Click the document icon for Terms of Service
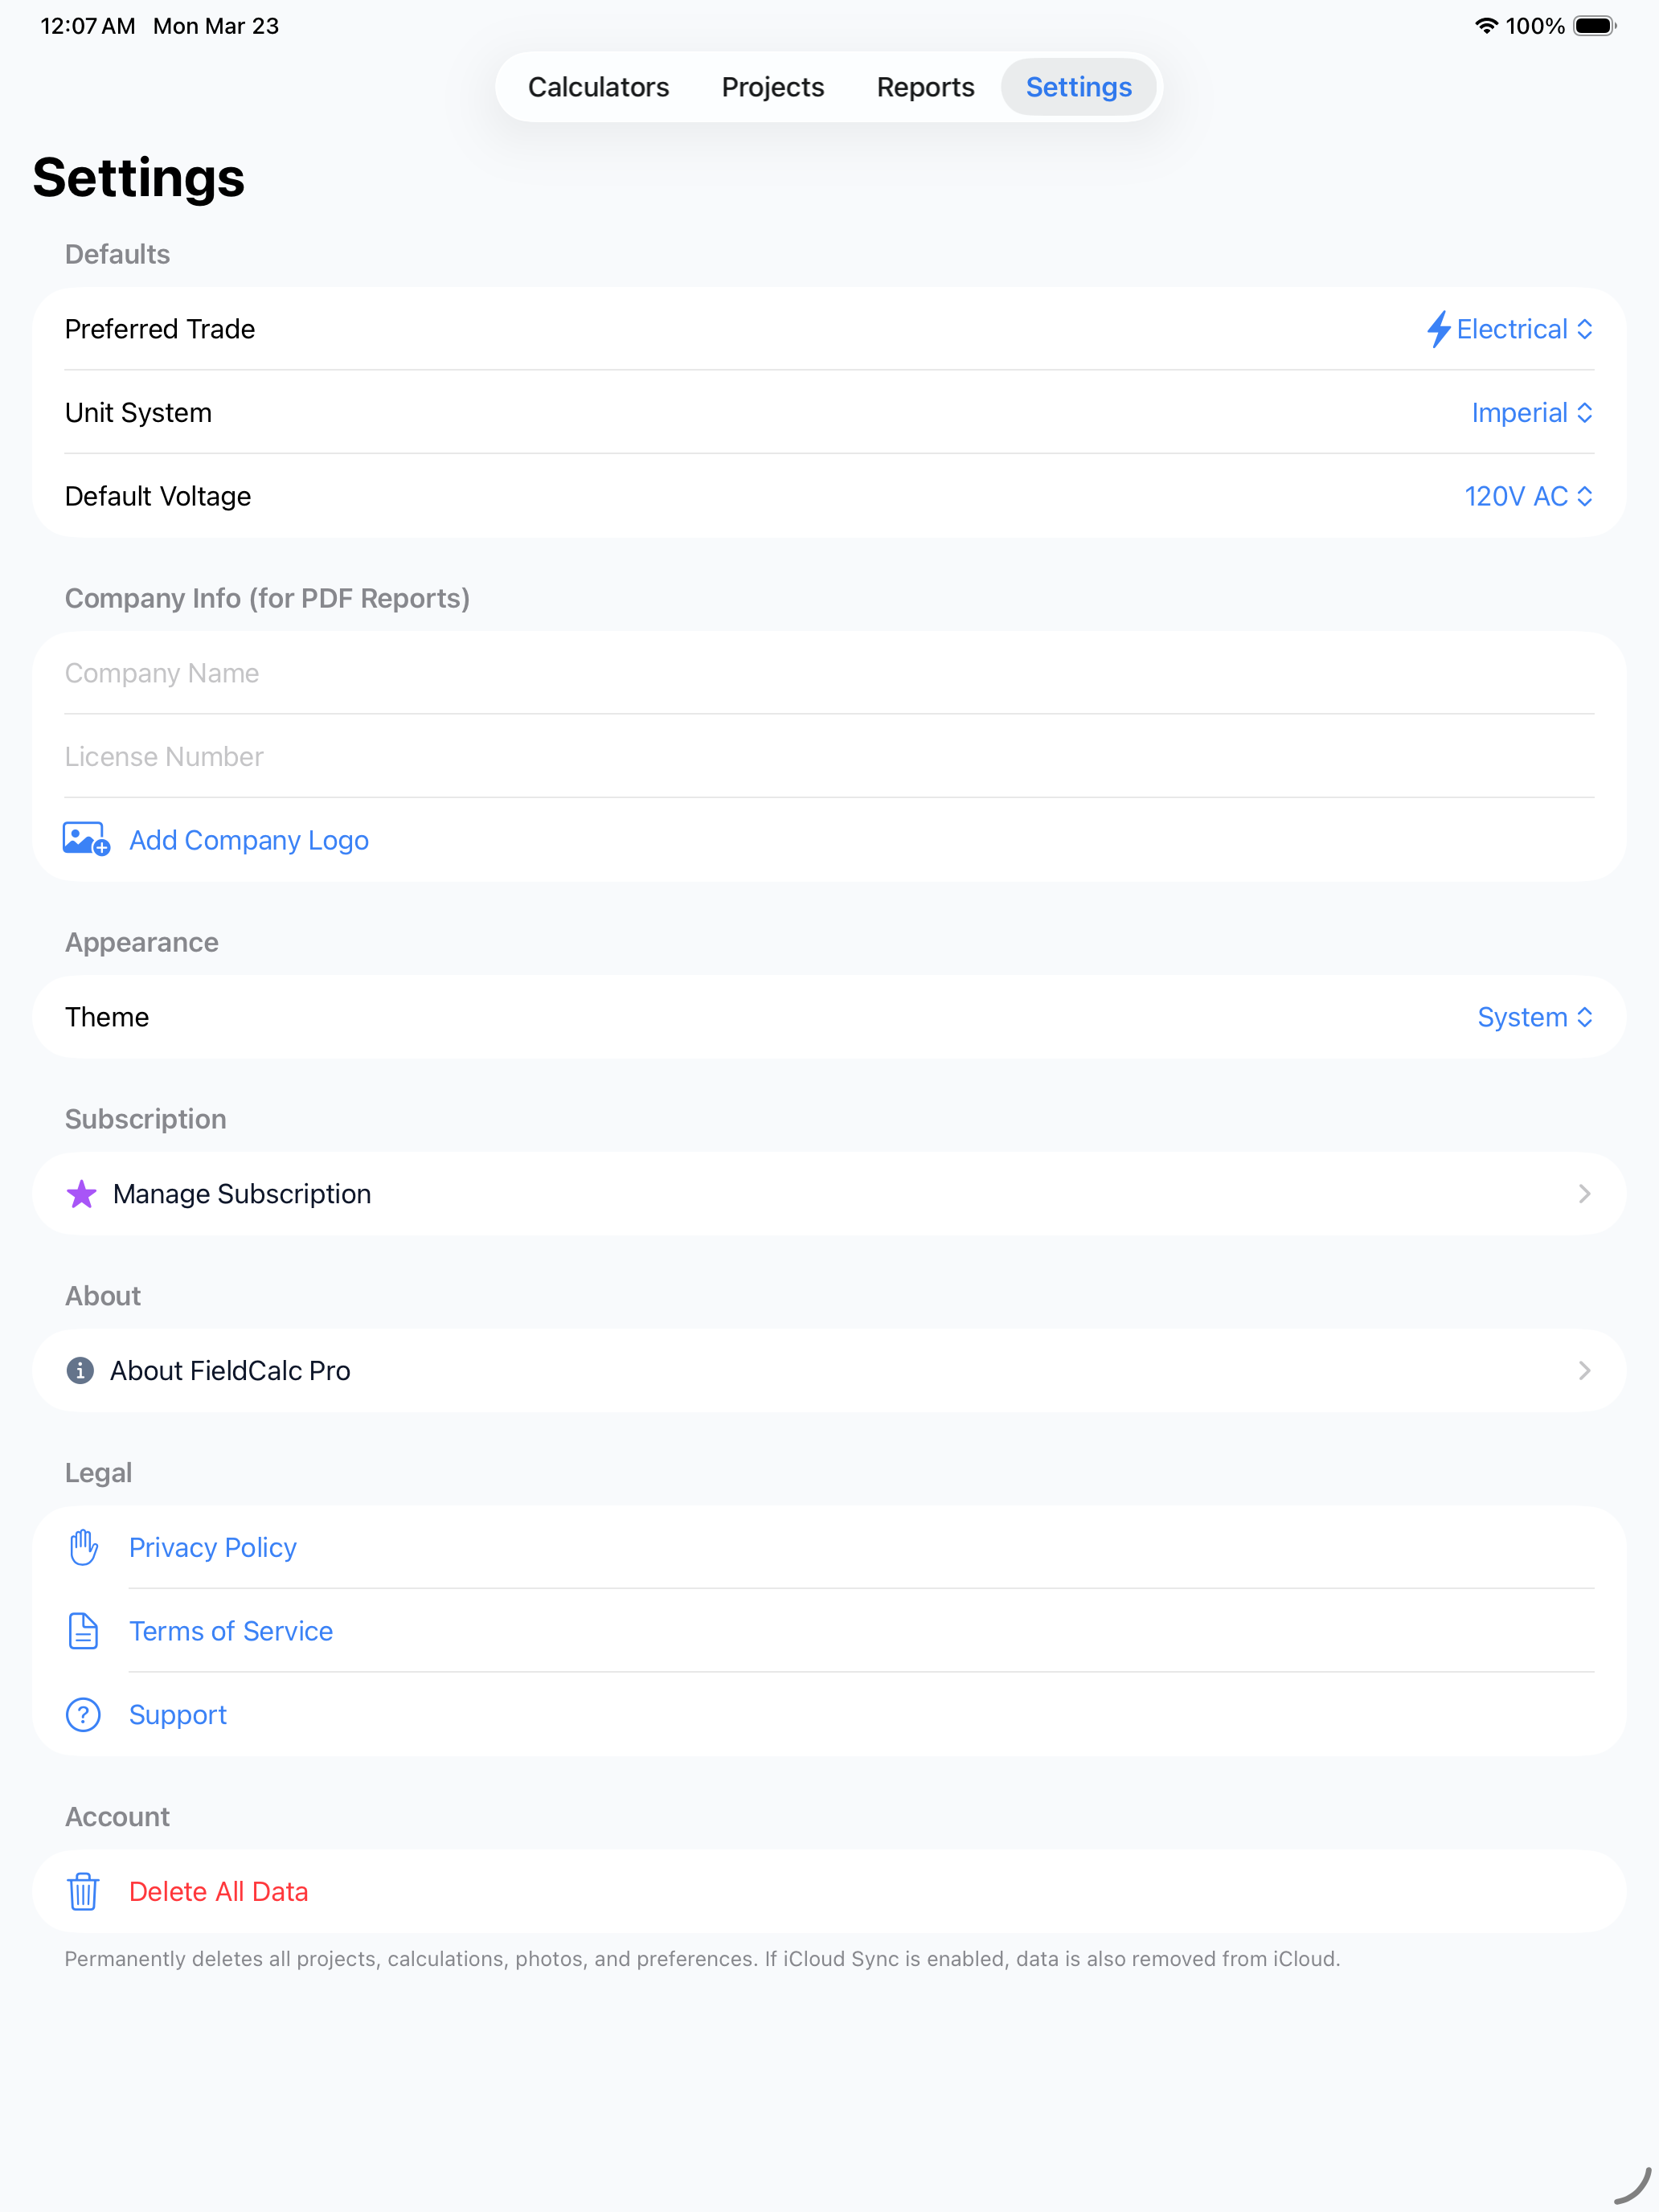 (83, 1631)
